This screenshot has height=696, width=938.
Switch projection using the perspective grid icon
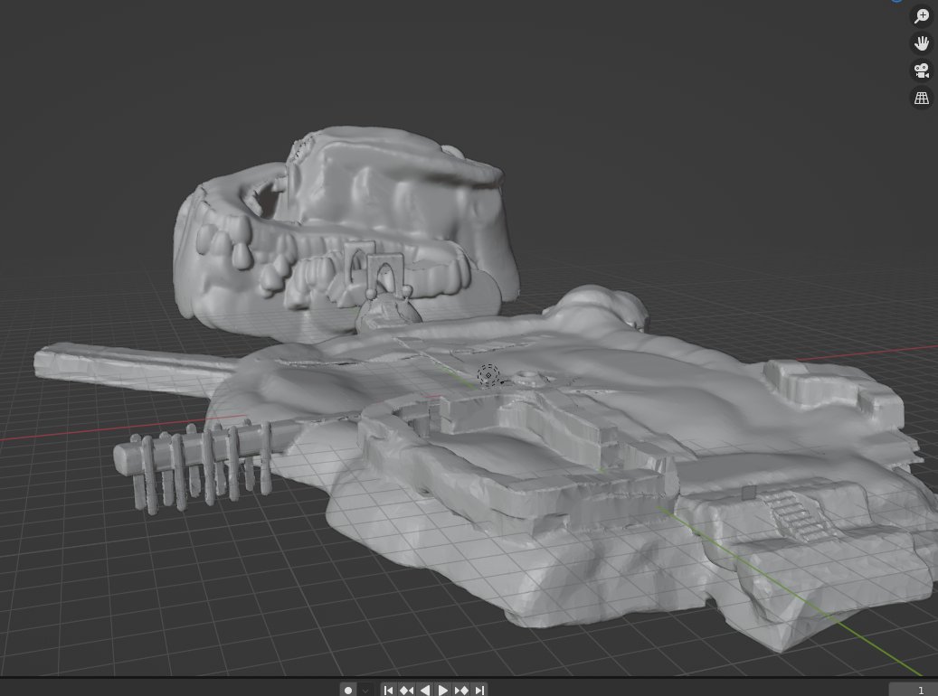point(921,98)
